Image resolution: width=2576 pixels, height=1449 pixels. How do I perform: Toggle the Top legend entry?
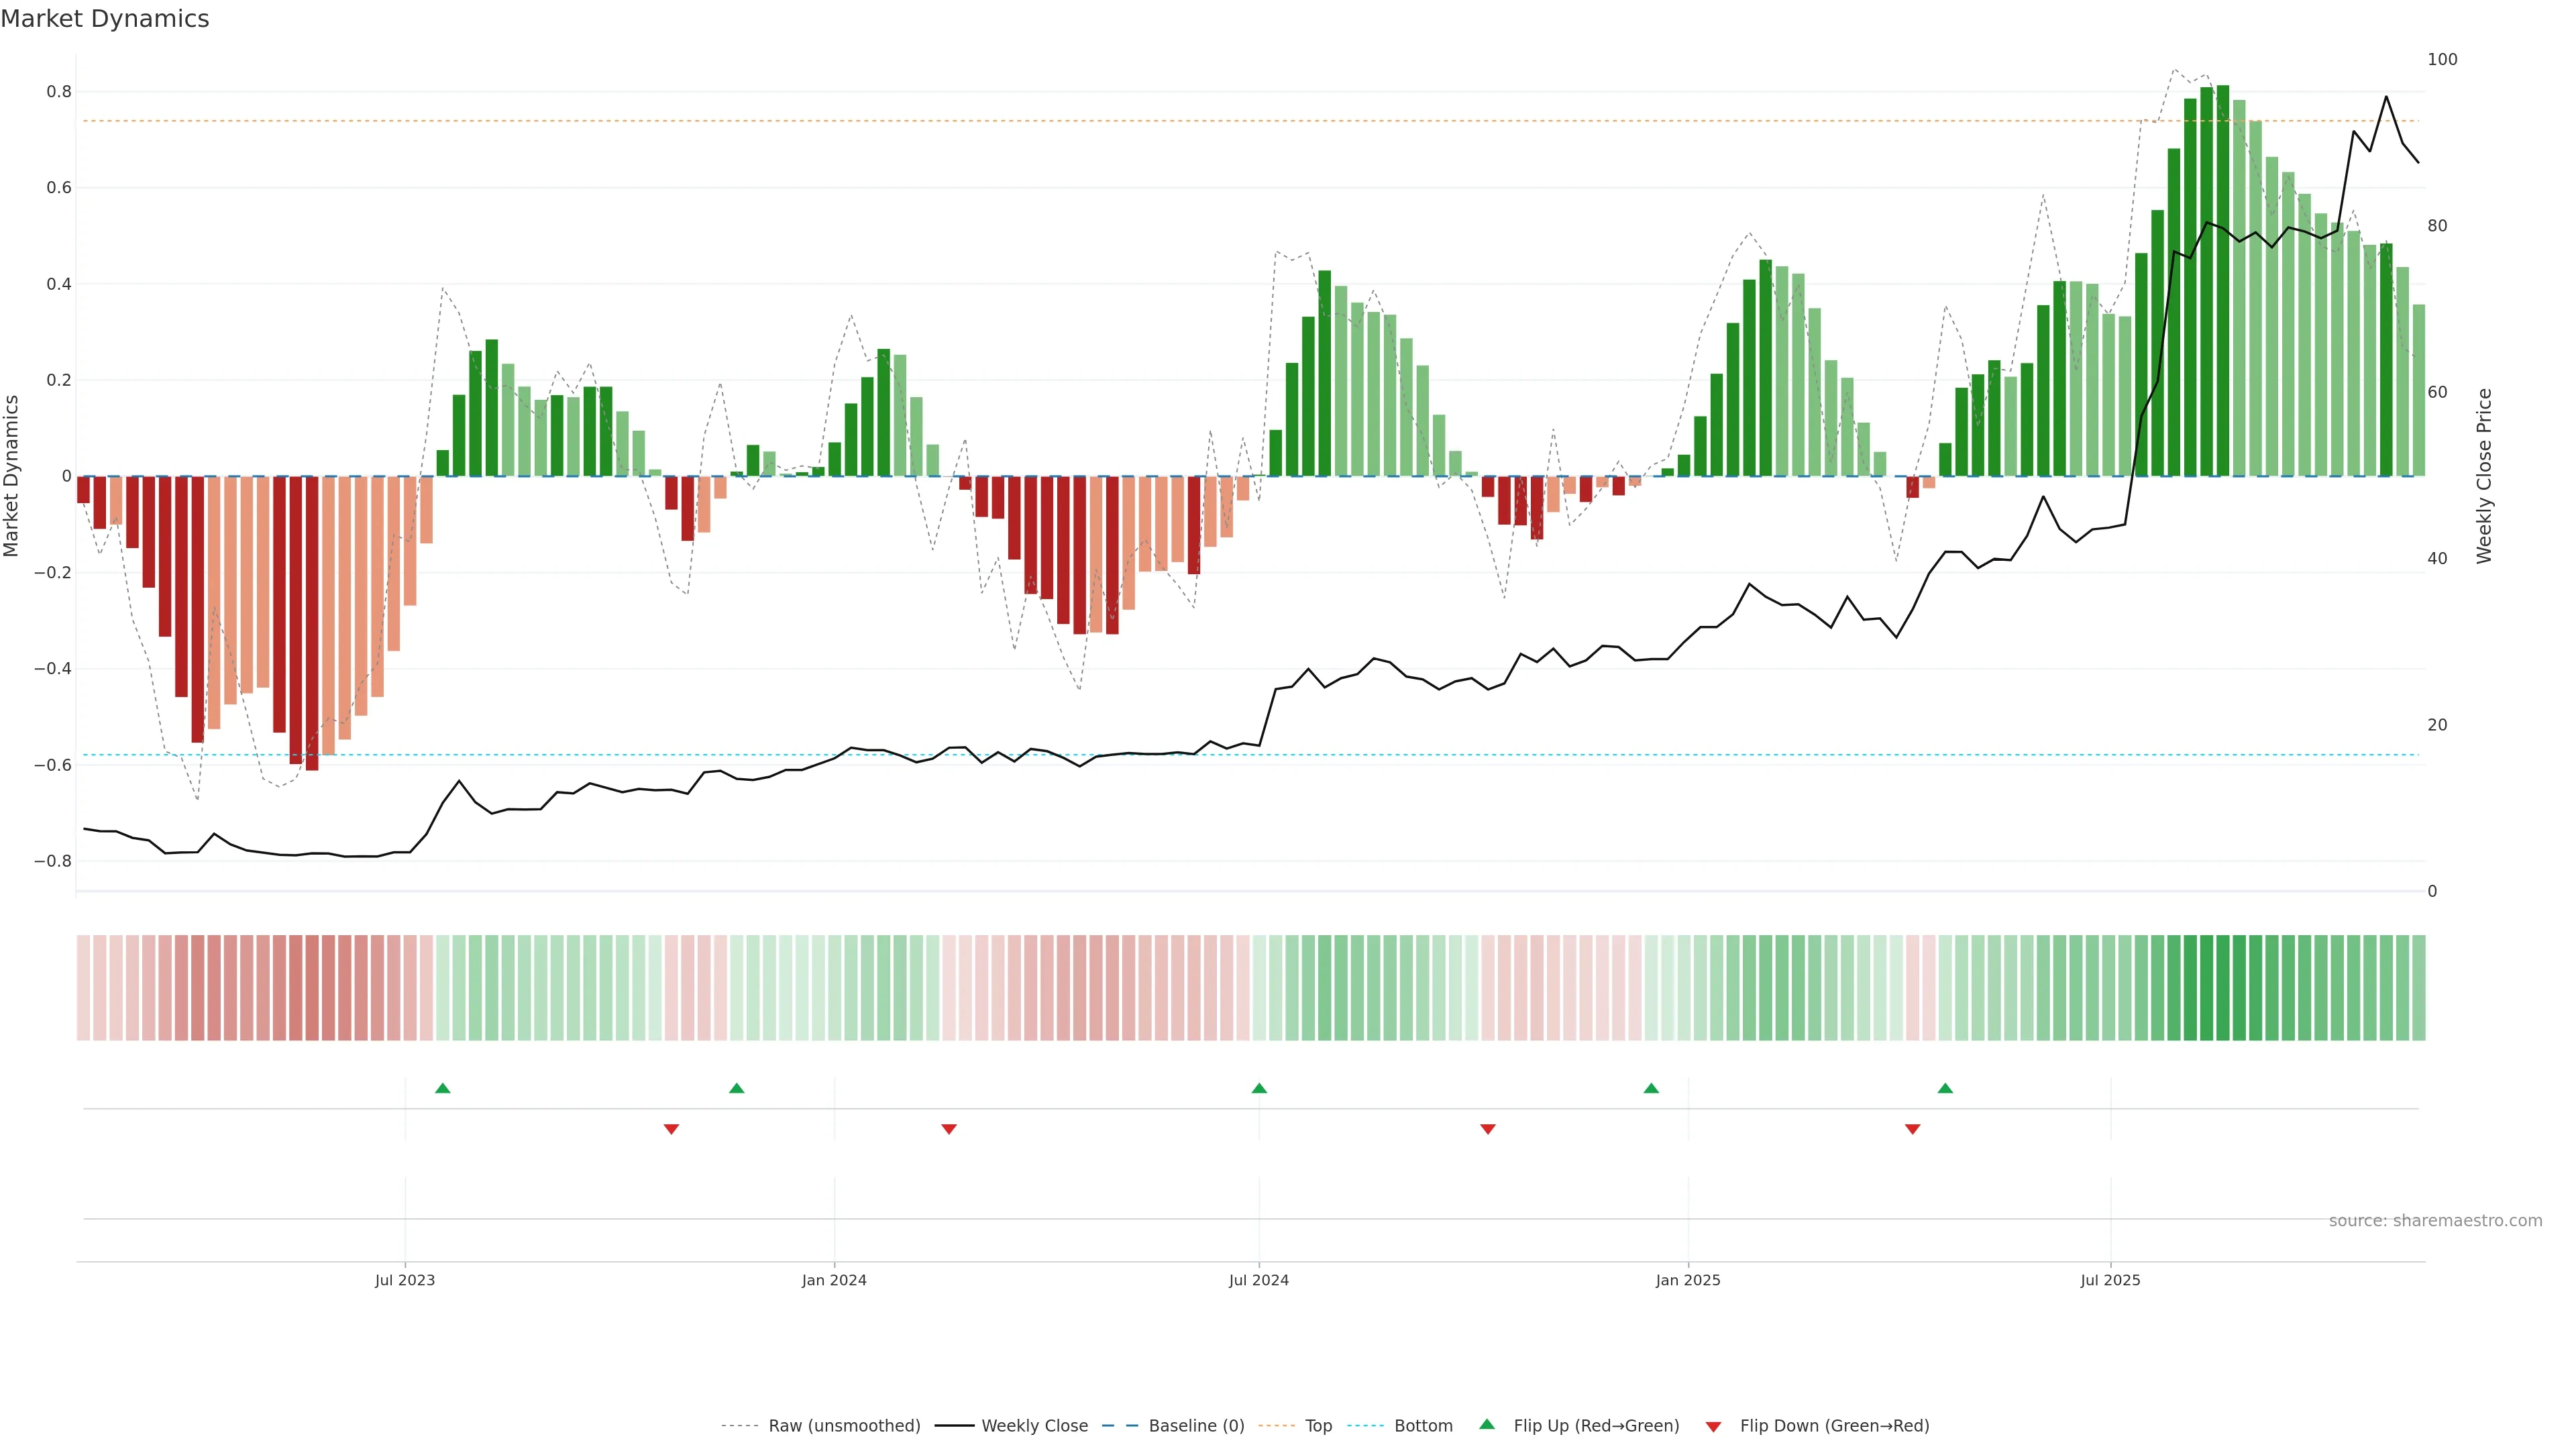point(1318,1425)
